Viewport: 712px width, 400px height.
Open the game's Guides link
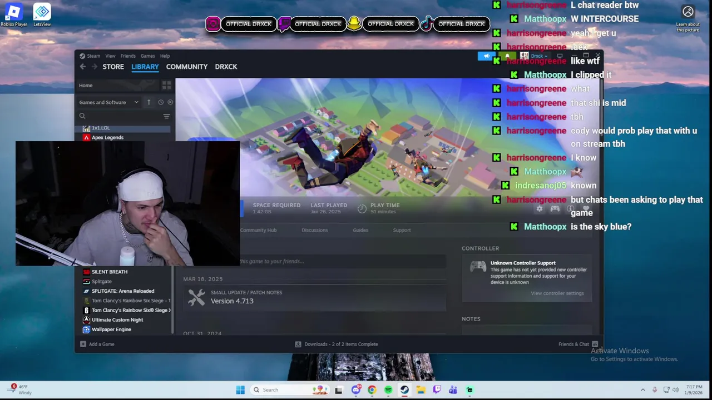click(360, 230)
